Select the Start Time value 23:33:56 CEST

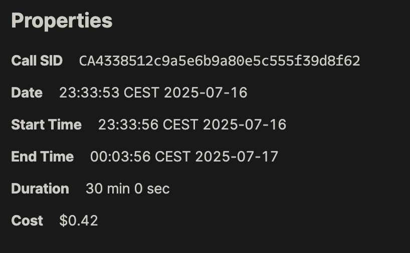[148, 124]
